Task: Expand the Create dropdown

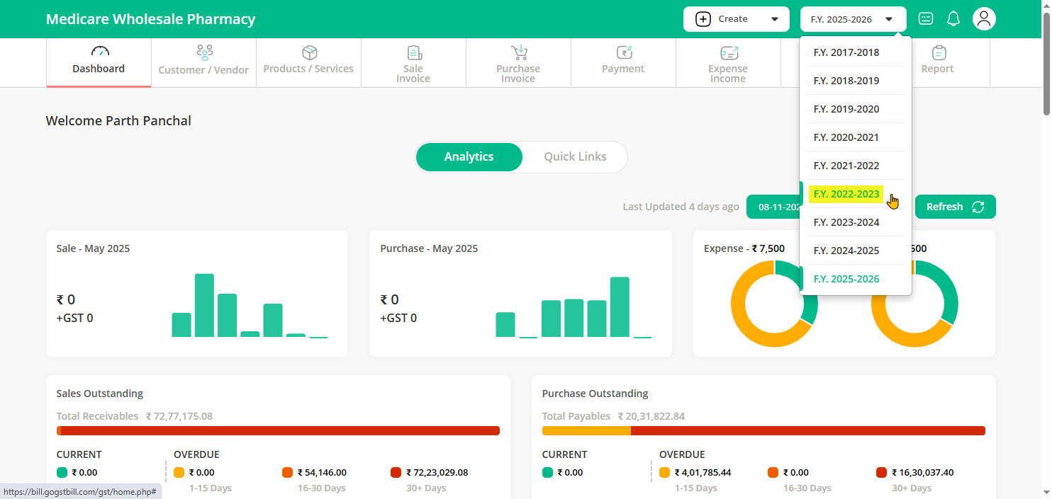Action: [736, 19]
